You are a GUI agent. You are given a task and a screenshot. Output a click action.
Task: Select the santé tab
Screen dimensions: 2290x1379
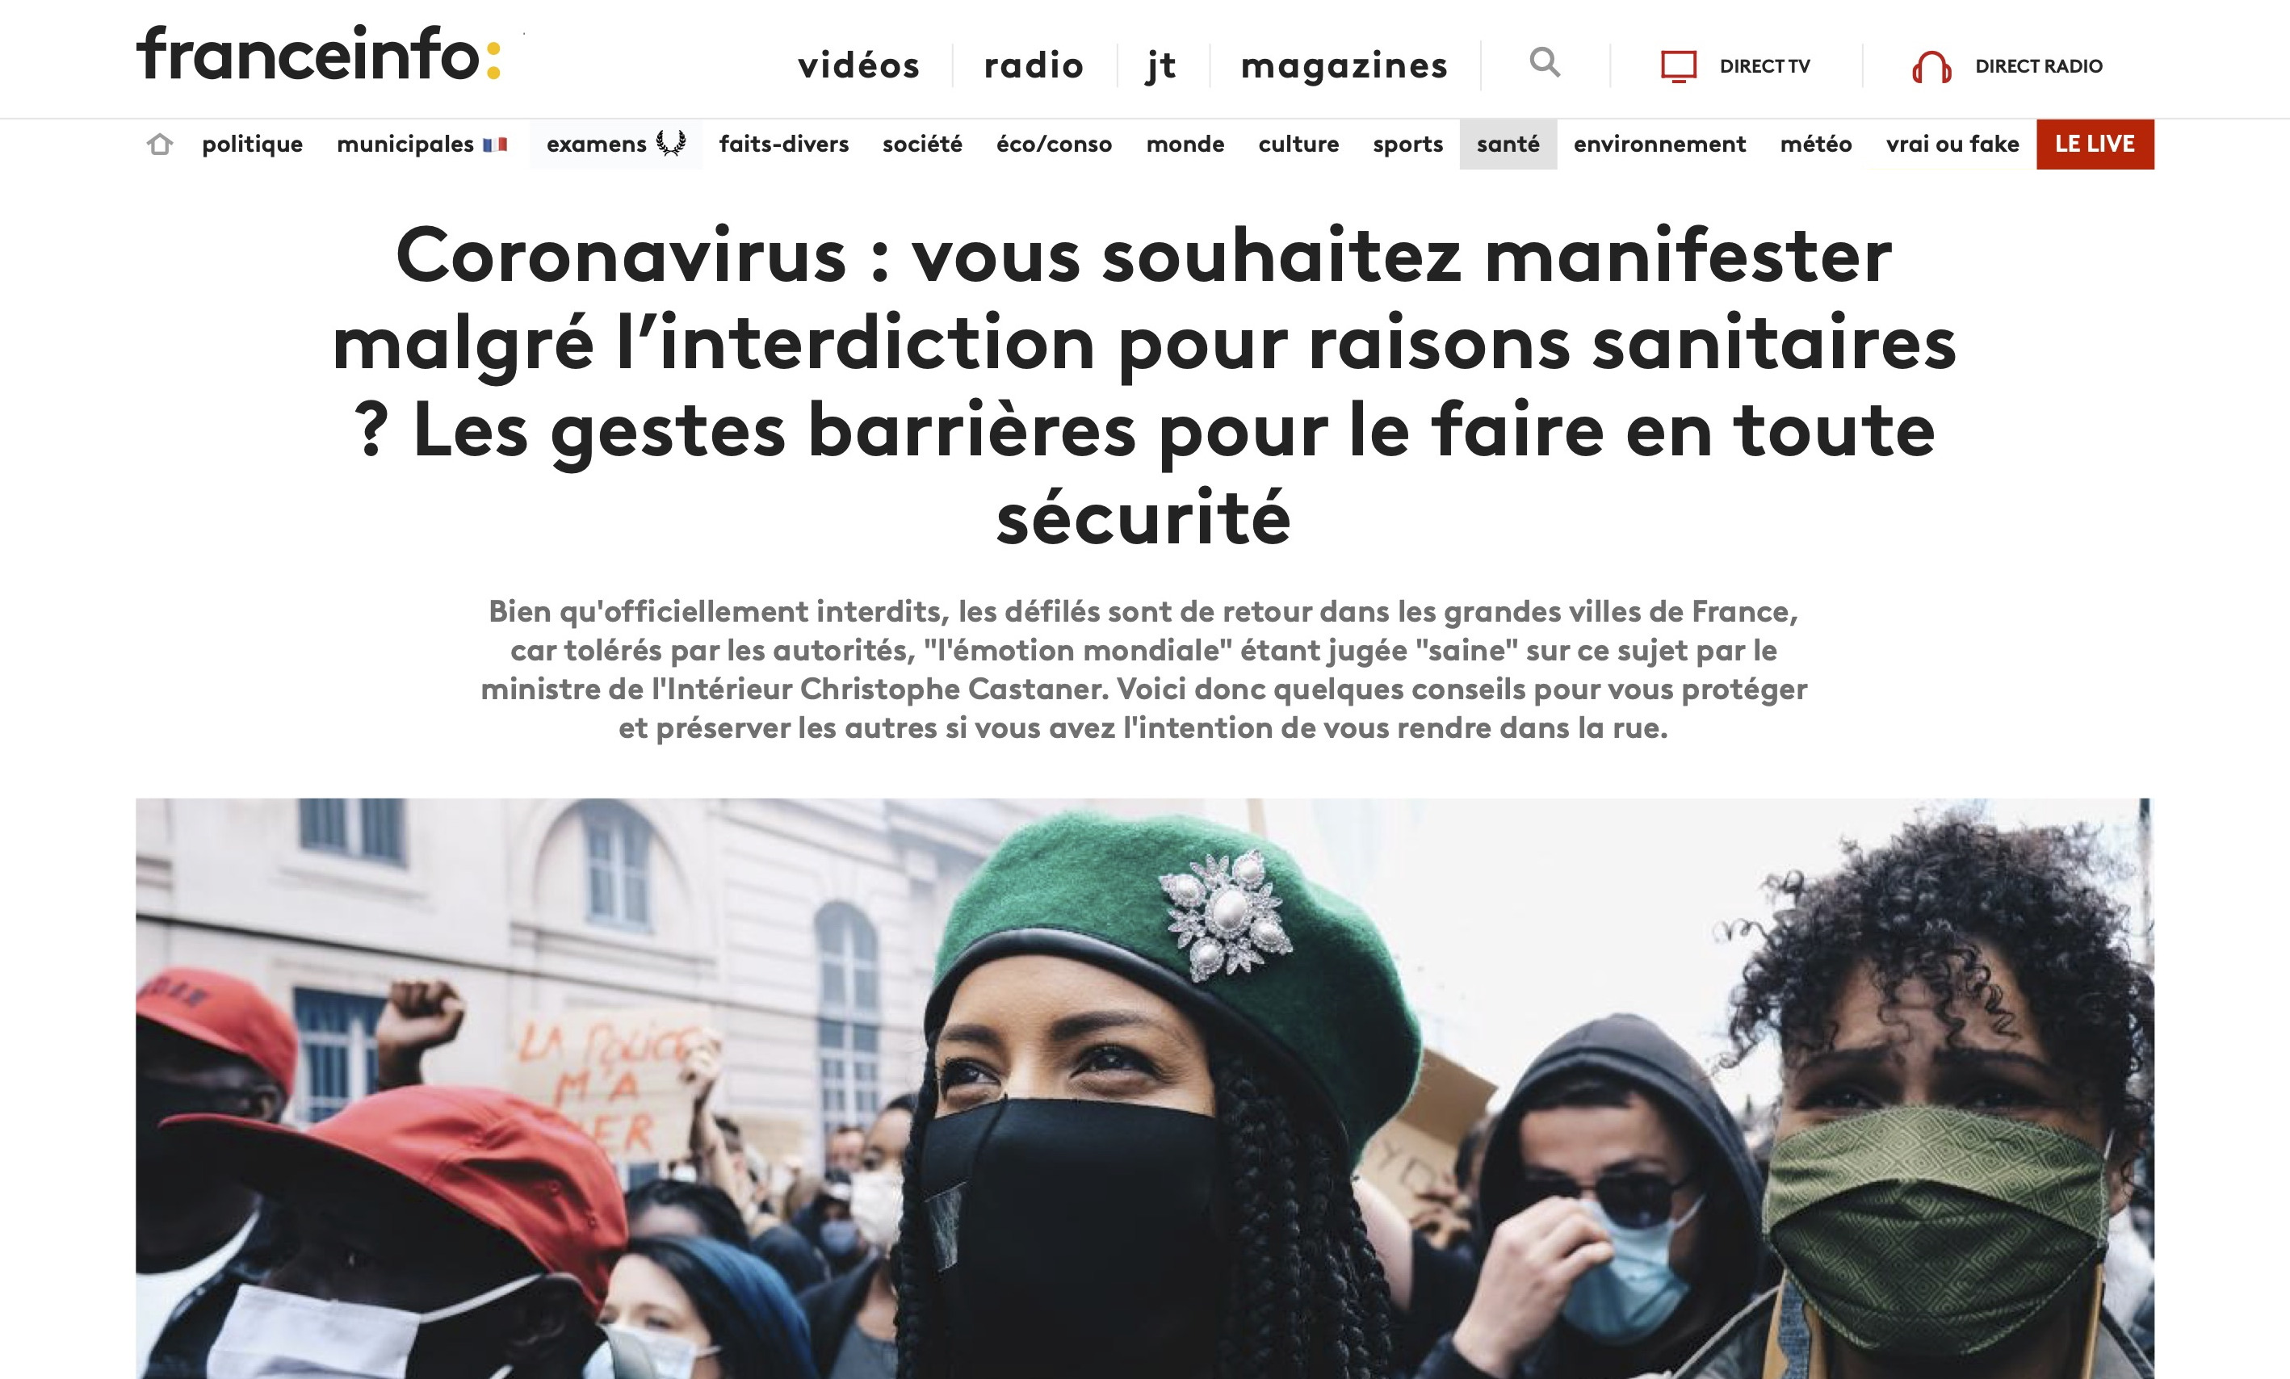pos(1508,144)
